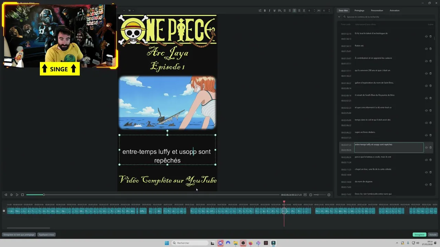Delete subtitle 'parce que le bateau a coulé'

pos(431,160)
